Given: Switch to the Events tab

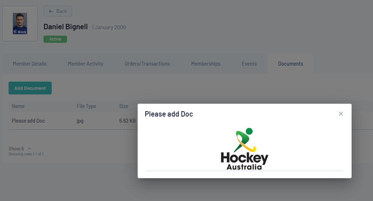Looking at the screenshot, I should pos(249,64).
